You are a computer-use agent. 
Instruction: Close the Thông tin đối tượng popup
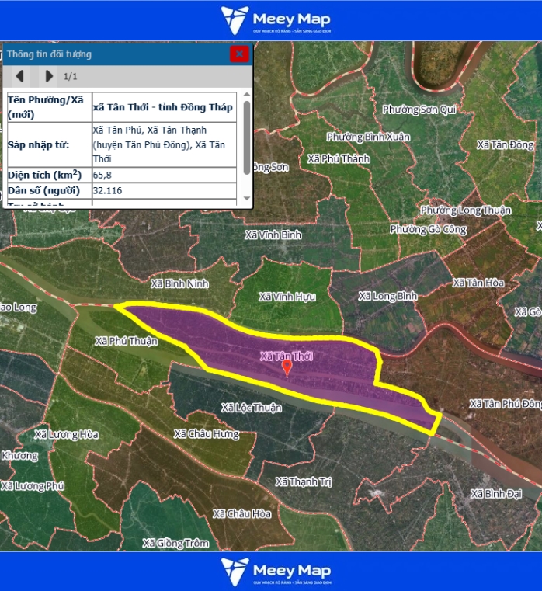pos(239,54)
